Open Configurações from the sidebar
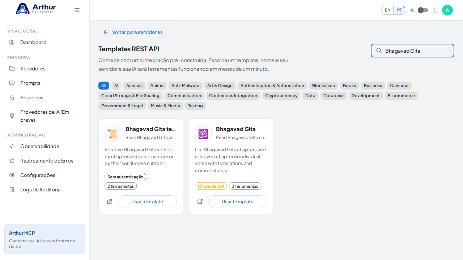Viewport: 463px width, 260px height. pos(45,175)
